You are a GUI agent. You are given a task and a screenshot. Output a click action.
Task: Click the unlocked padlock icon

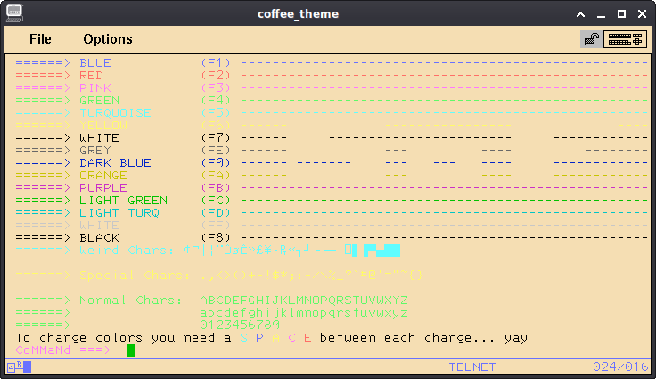[x=592, y=39]
